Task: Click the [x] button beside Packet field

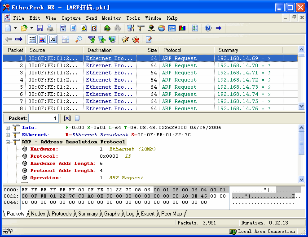Action: coord(67,118)
